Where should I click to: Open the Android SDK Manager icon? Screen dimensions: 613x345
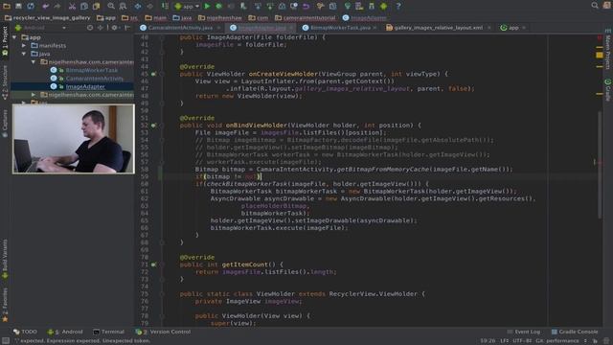371,6
